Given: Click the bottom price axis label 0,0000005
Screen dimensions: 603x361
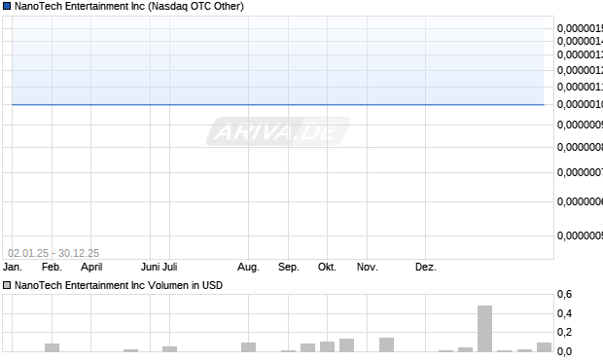Looking at the screenshot, I should coord(580,235).
